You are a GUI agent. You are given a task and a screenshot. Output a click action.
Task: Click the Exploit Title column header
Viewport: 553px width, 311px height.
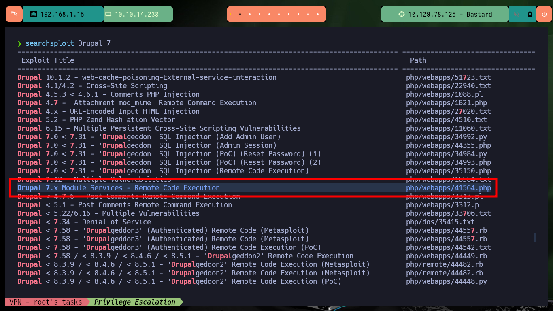pyautogui.click(x=48, y=60)
